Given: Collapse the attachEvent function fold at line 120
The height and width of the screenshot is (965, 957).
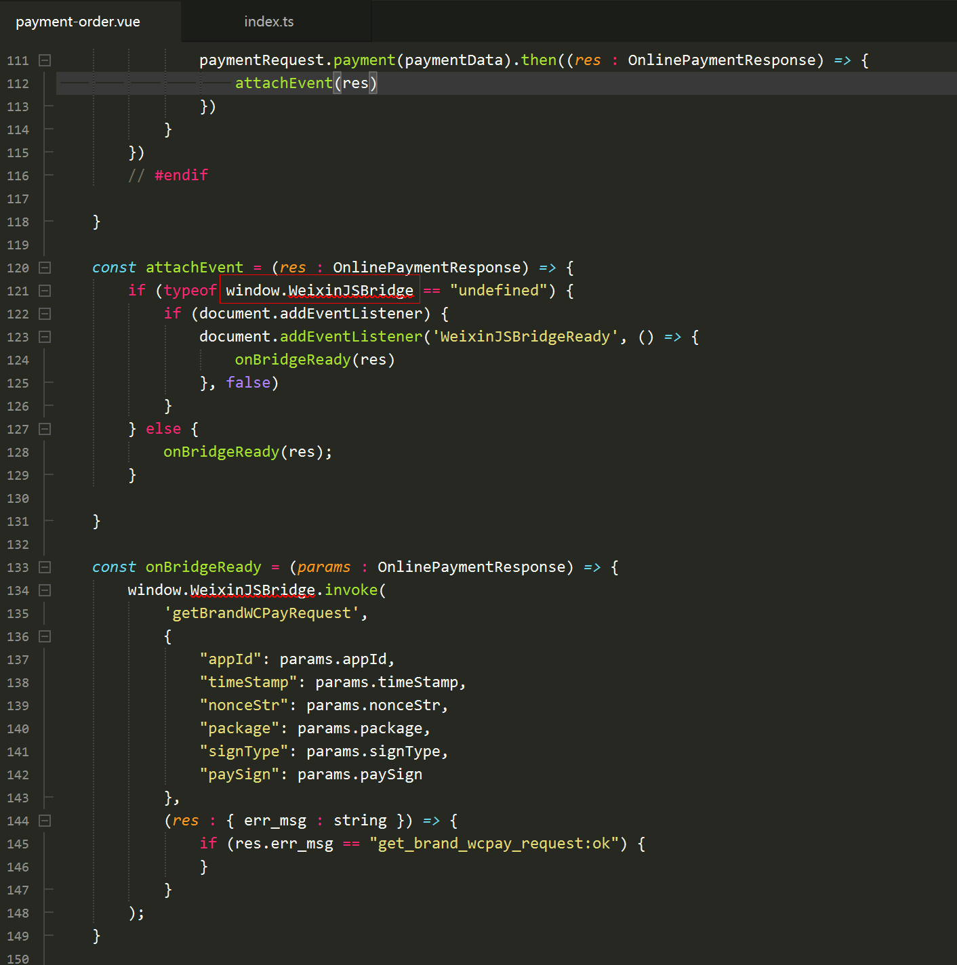Looking at the screenshot, I should 45,268.
